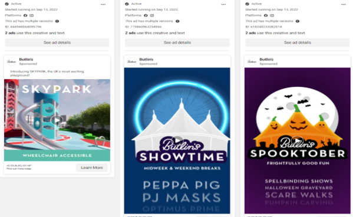Open three-dot menu on SKYPARK ad card

click(103, 5)
